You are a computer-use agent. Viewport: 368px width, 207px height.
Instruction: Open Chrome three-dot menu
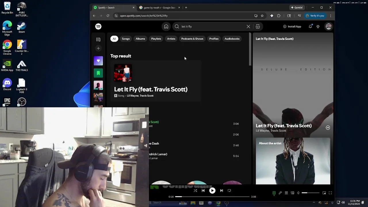click(331, 16)
